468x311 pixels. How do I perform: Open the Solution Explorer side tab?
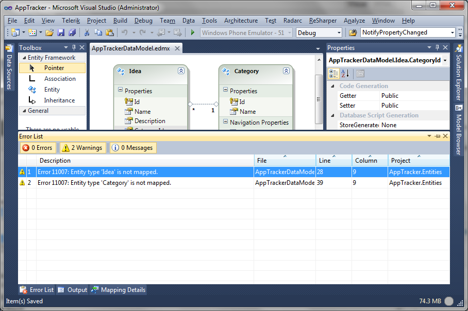pyautogui.click(x=459, y=73)
